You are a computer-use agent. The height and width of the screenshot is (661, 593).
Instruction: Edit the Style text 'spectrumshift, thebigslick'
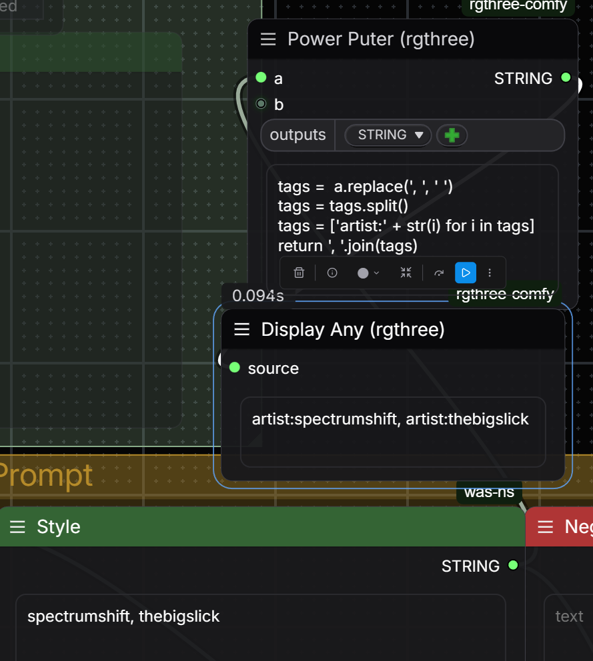(123, 616)
